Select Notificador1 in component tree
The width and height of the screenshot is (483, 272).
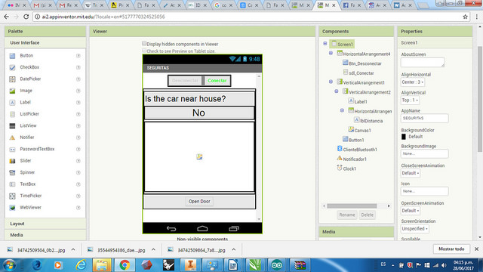(x=355, y=159)
